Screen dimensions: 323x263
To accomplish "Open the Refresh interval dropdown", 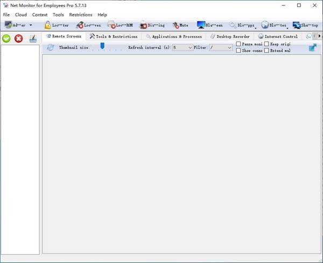I will [190, 47].
